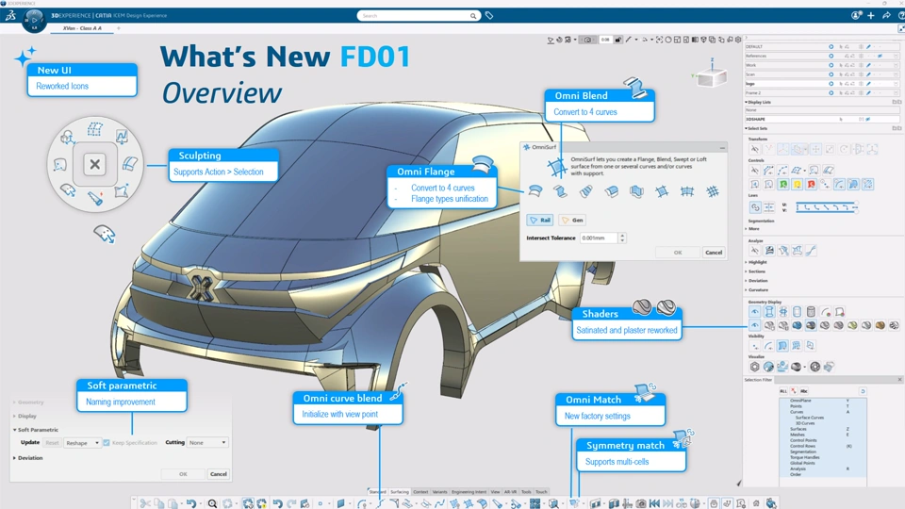
Task: Click the points visibility icon under Visibility
Action: click(755, 346)
